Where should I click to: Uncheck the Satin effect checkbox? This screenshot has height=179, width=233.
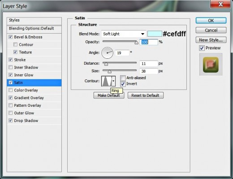(10, 83)
